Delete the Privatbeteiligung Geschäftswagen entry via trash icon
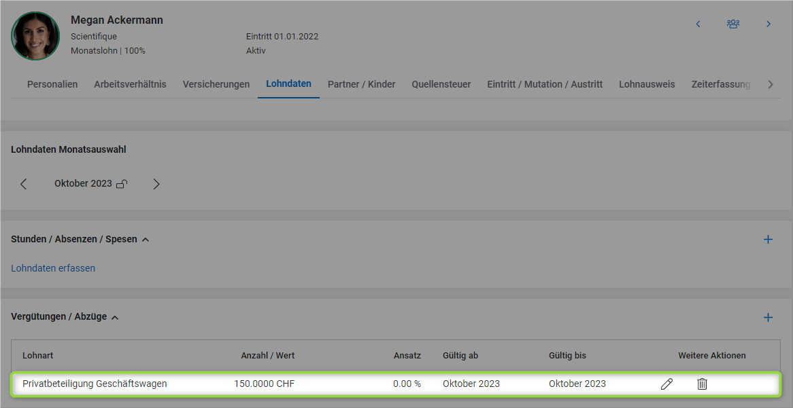The width and height of the screenshot is (793, 408). (x=702, y=384)
